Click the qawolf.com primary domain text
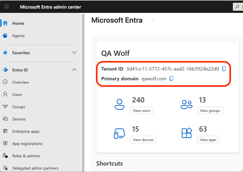 154,79
